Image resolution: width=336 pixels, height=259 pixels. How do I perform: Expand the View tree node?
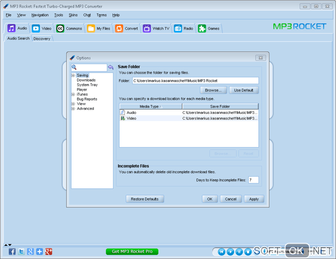click(x=73, y=104)
